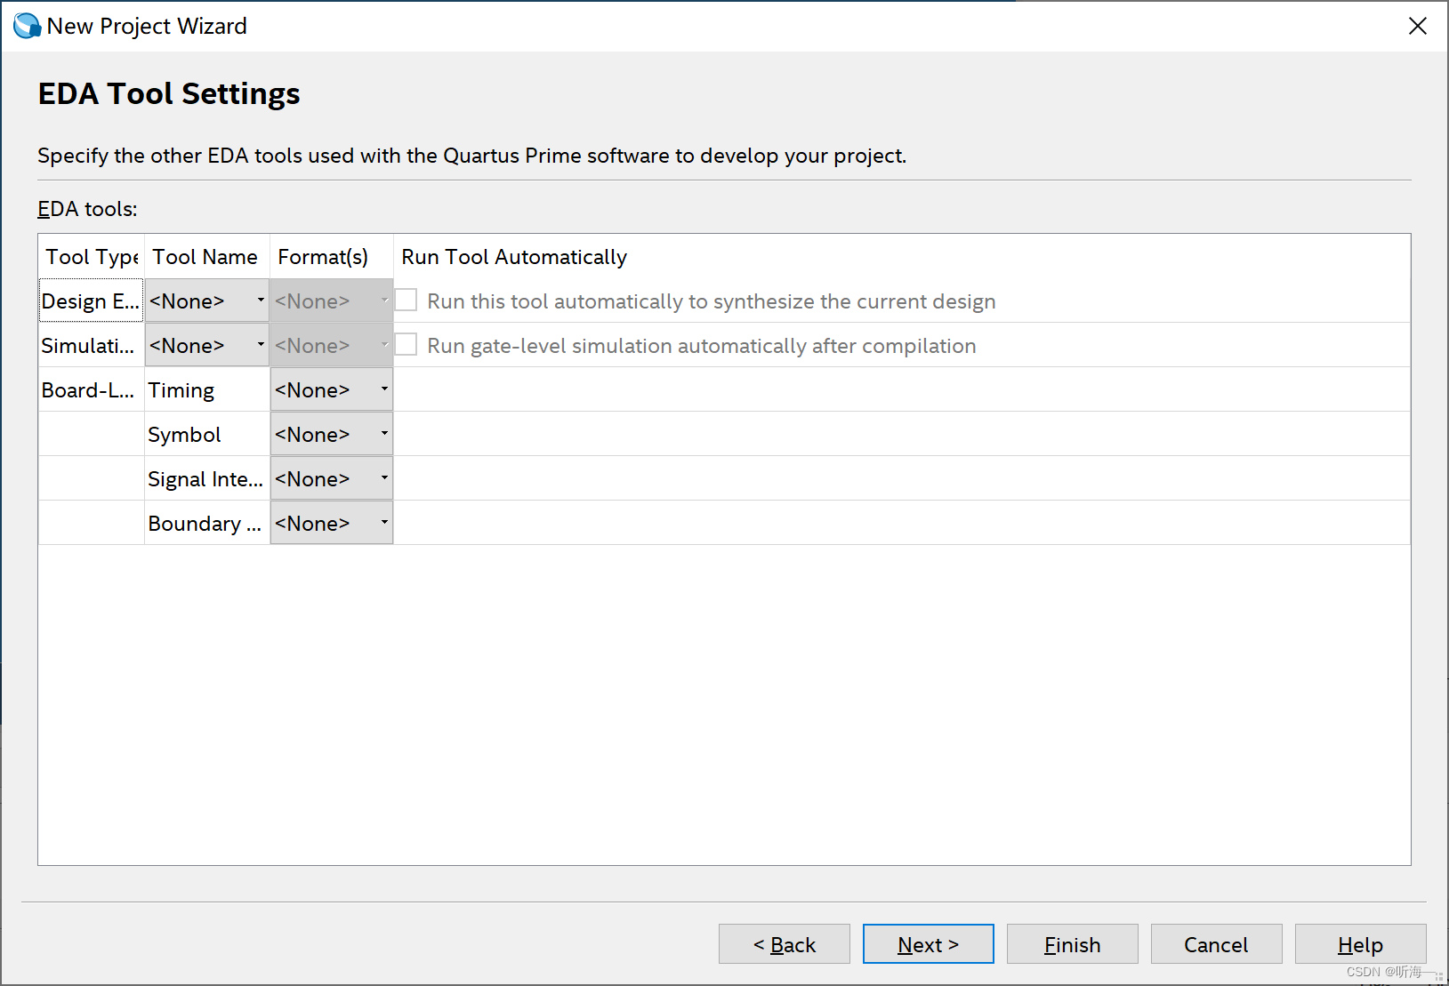The width and height of the screenshot is (1449, 986).
Task: Click Finish to complete the wizard
Action: click(1072, 944)
